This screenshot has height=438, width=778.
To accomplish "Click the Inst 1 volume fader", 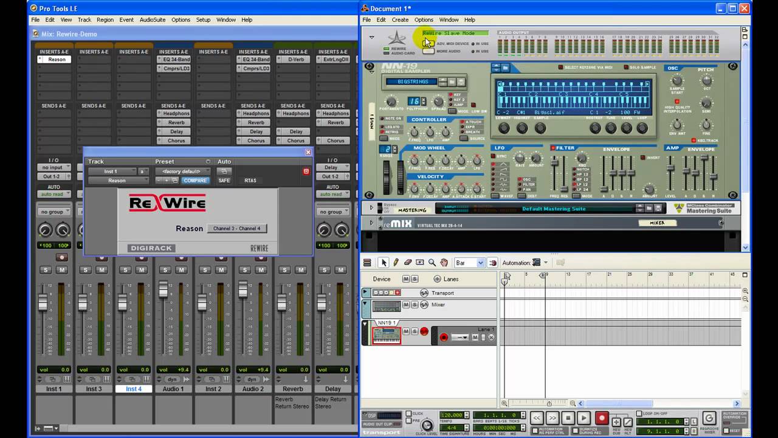I will [43, 302].
